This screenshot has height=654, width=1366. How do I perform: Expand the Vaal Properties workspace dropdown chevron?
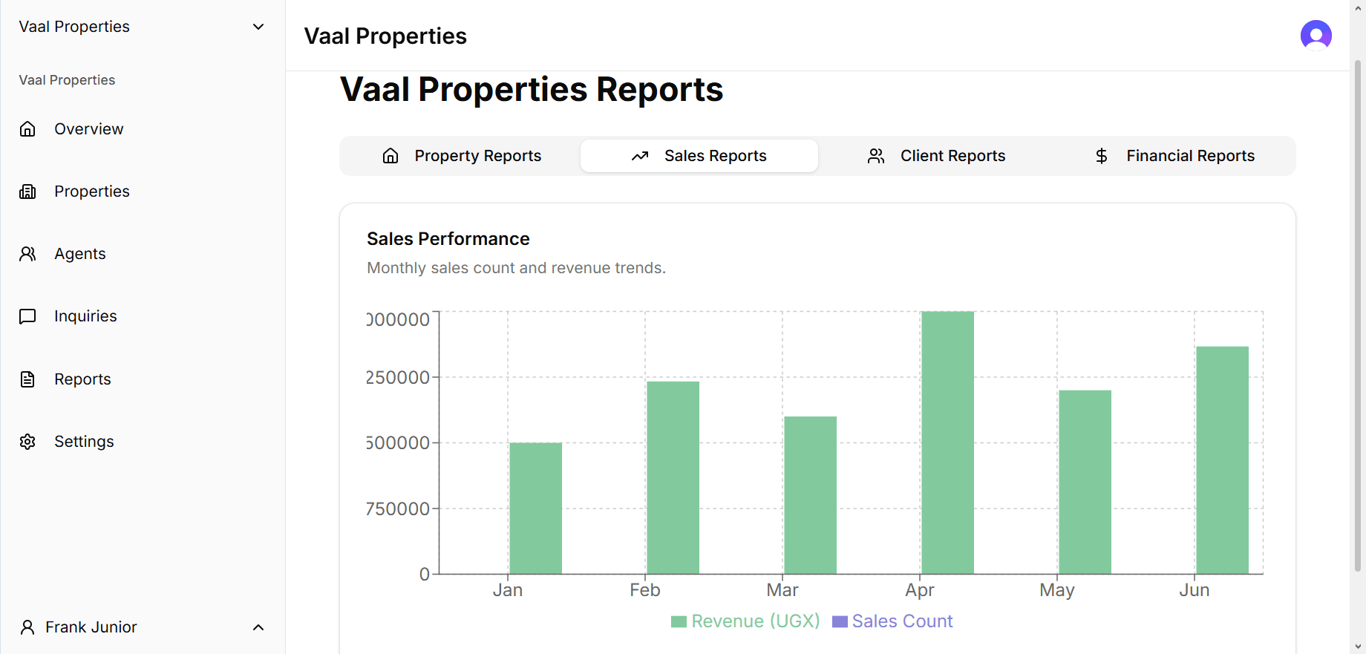point(258,27)
